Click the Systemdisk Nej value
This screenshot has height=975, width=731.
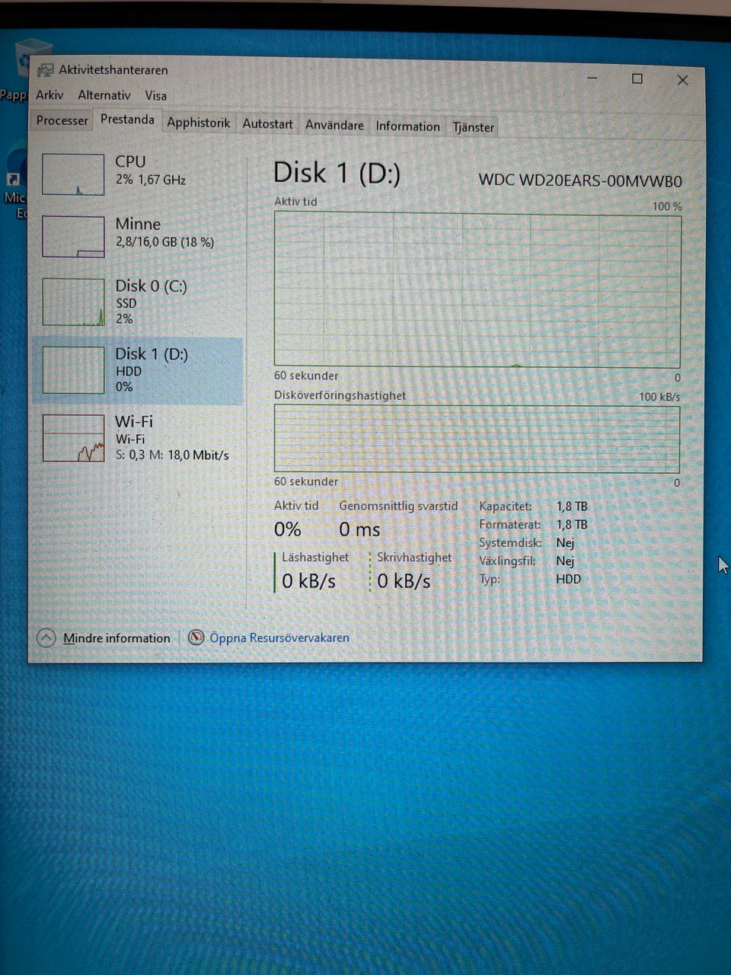coord(565,543)
